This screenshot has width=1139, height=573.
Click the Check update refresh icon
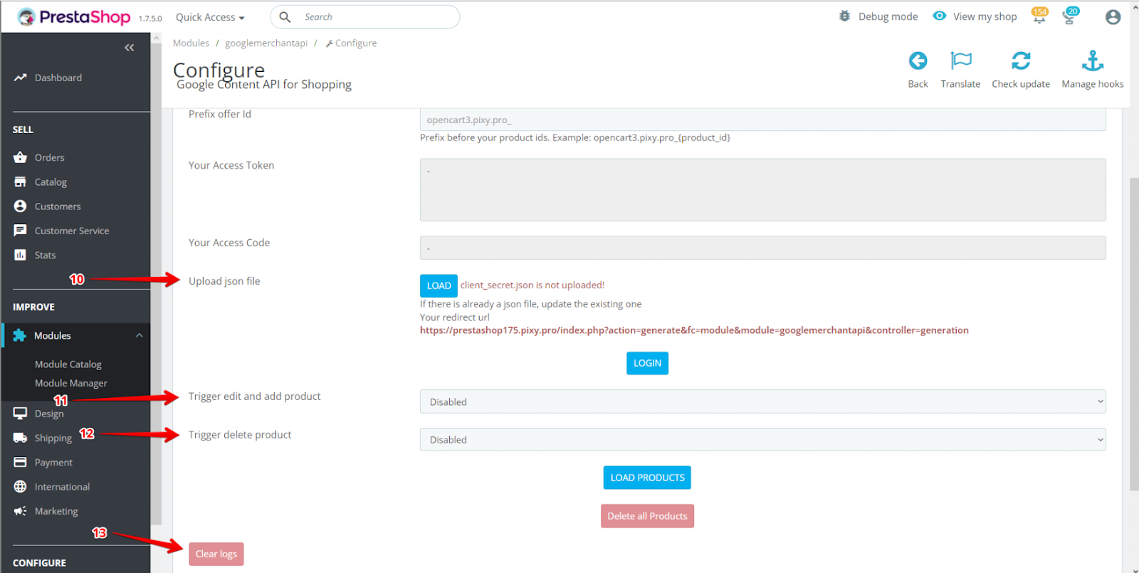1021,61
